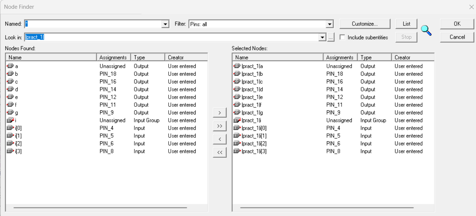Click the pin icon for |pract_1|c
This screenshot has height=216, width=476.
[237, 82]
